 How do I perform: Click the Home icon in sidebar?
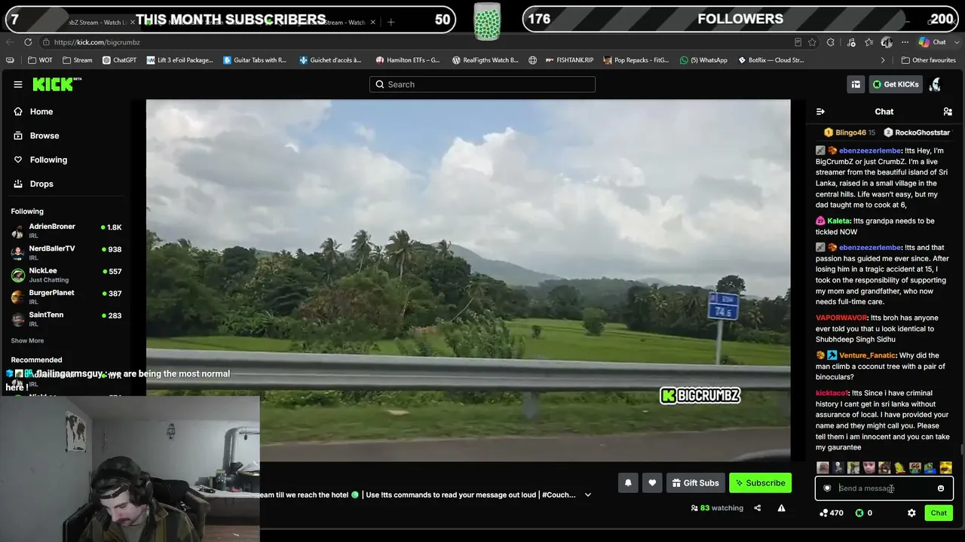pos(18,111)
